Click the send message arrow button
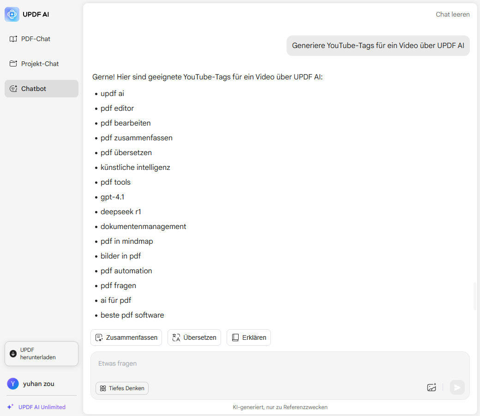Viewport: 480px width, 416px height. 457,387
